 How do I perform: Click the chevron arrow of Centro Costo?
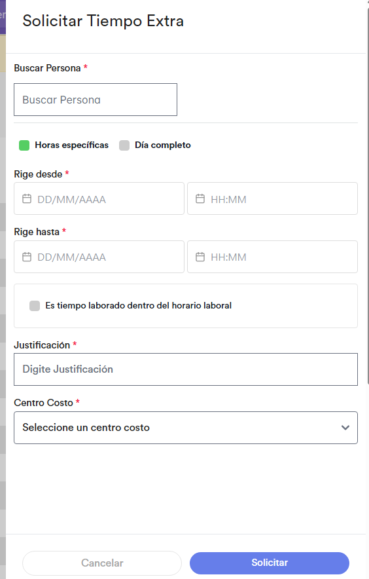tap(345, 428)
